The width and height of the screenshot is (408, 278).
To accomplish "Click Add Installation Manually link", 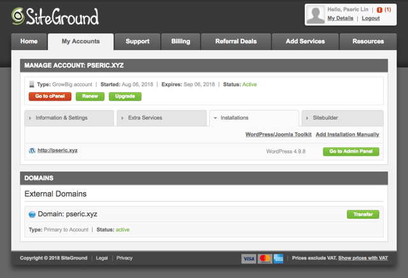I will (347, 134).
